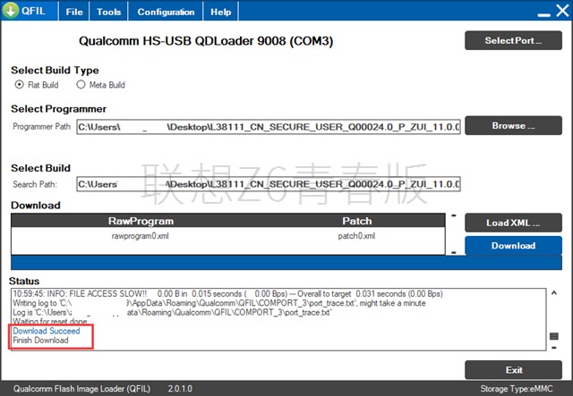Select the Flat Build radio option

point(37,85)
